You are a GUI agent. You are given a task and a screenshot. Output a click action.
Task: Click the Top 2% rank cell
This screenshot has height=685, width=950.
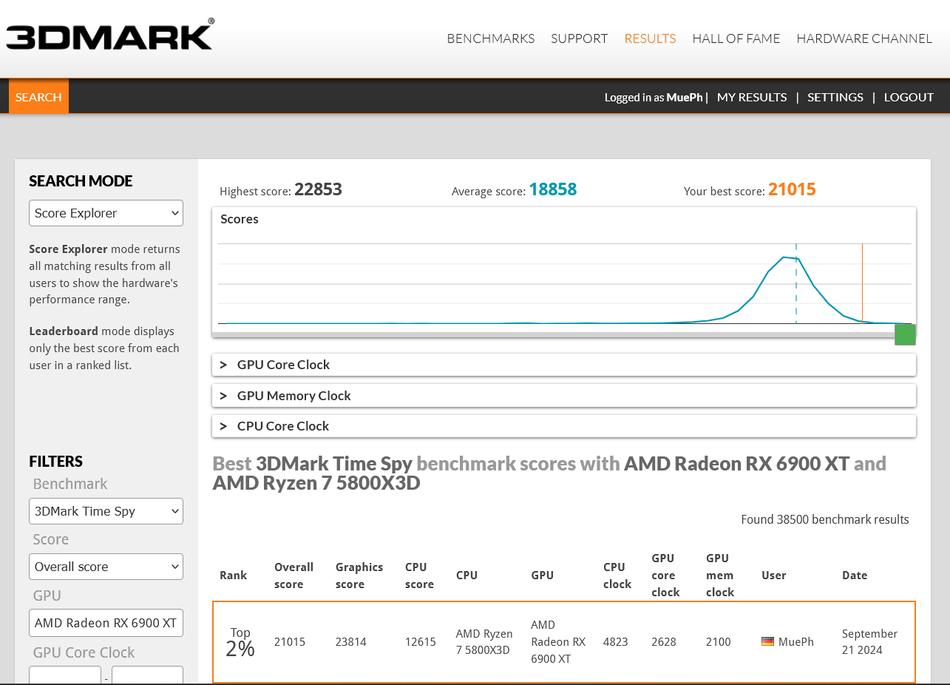[240, 642]
